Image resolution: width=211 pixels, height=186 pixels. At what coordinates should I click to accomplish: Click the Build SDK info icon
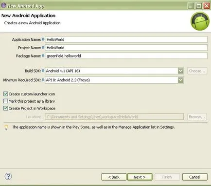[43, 71]
